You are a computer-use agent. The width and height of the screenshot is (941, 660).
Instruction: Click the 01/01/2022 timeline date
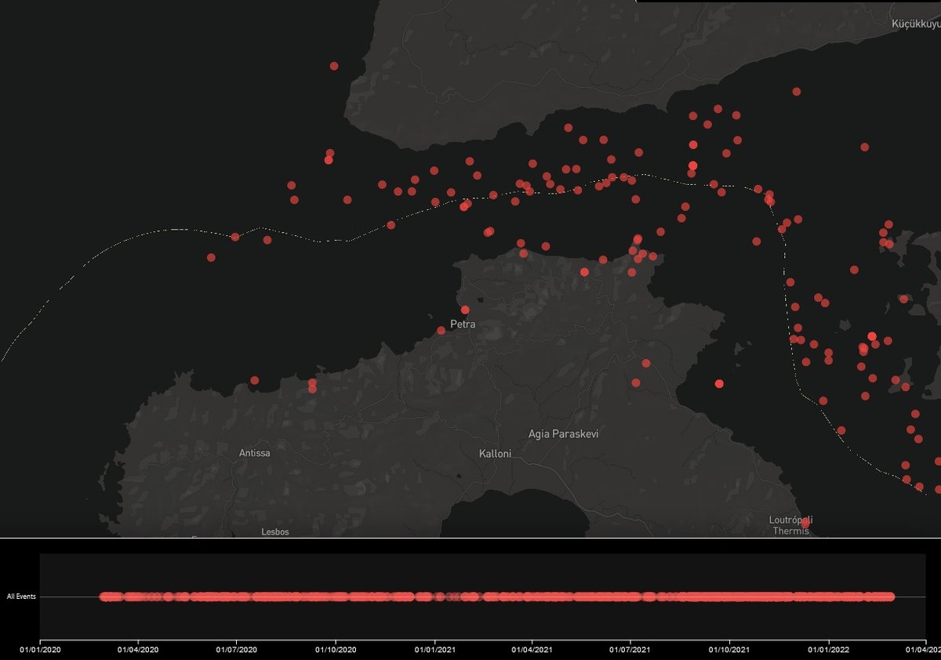pos(829,650)
